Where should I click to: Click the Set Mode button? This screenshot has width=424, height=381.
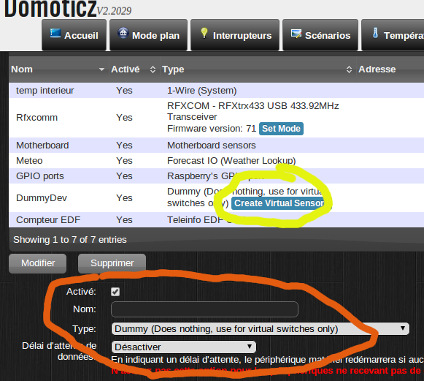281,129
